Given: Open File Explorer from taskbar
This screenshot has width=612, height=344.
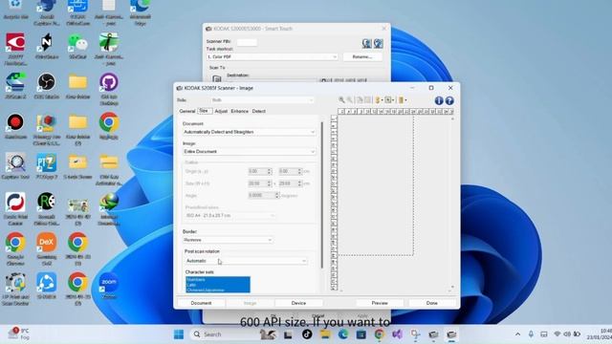Looking at the screenshot, I should point(325,334).
